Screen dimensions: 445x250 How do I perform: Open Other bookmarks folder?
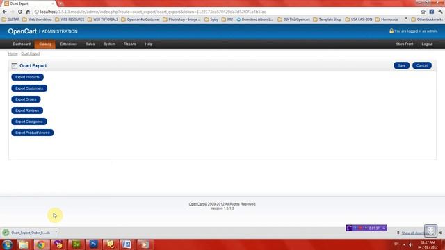click(427, 19)
